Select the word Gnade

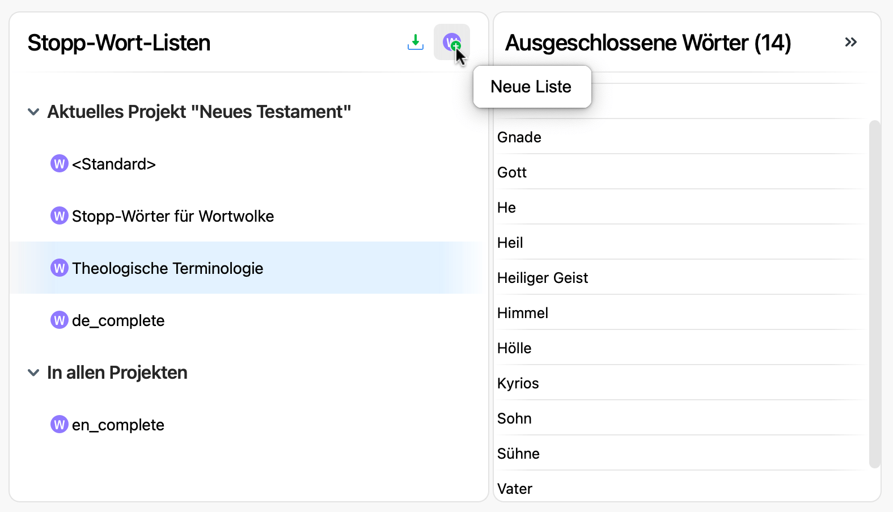click(680, 137)
